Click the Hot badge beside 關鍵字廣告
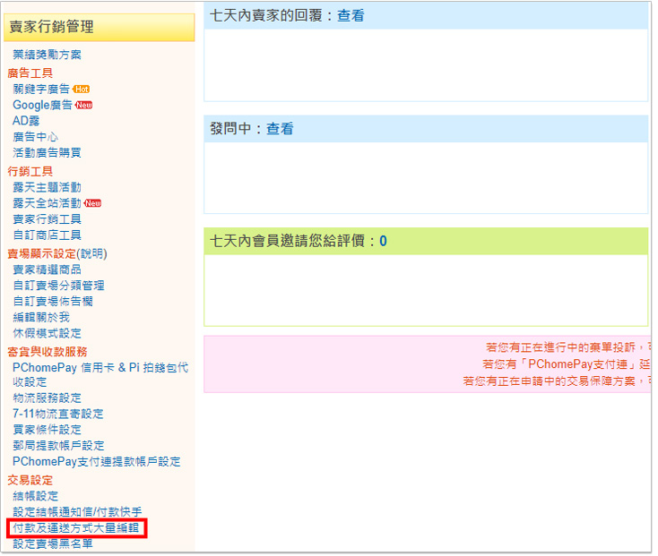 tap(82, 90)
